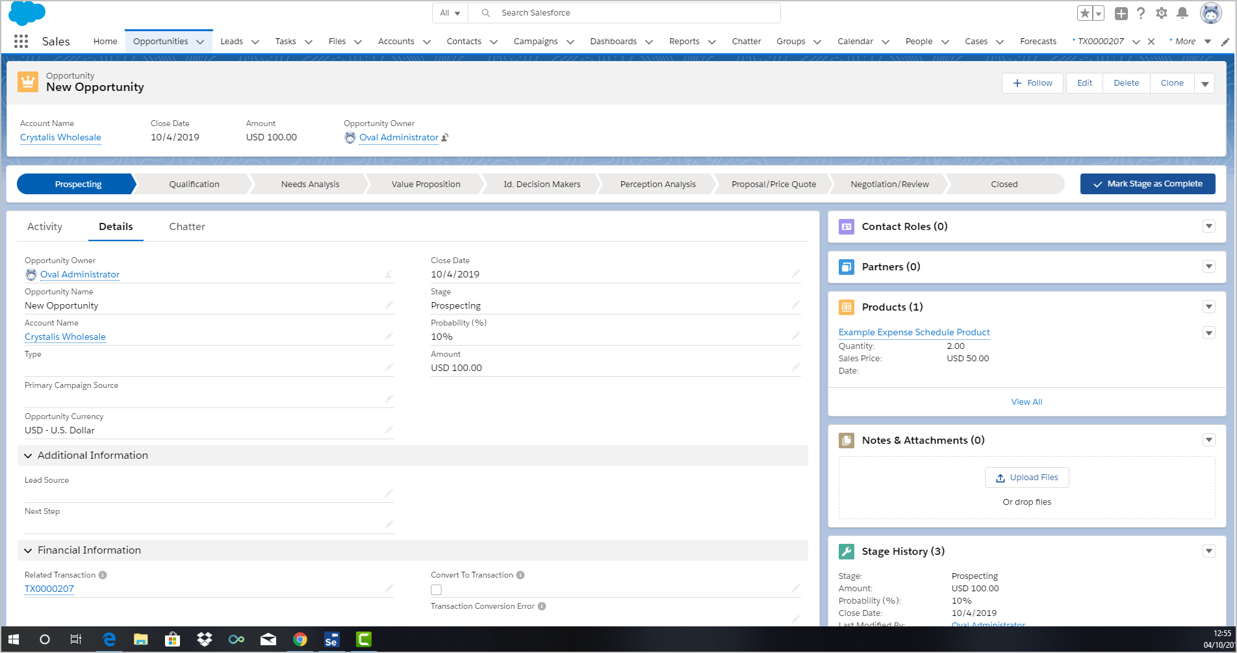This screenshot has height=653, width=1237.
Task: Open more actions dropdown next to Clone
Action: click(1205, 83)
